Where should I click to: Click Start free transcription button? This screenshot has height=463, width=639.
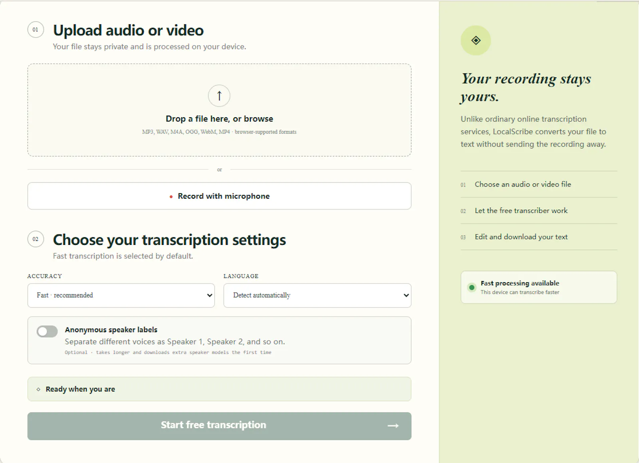click(x=219, y=426)
